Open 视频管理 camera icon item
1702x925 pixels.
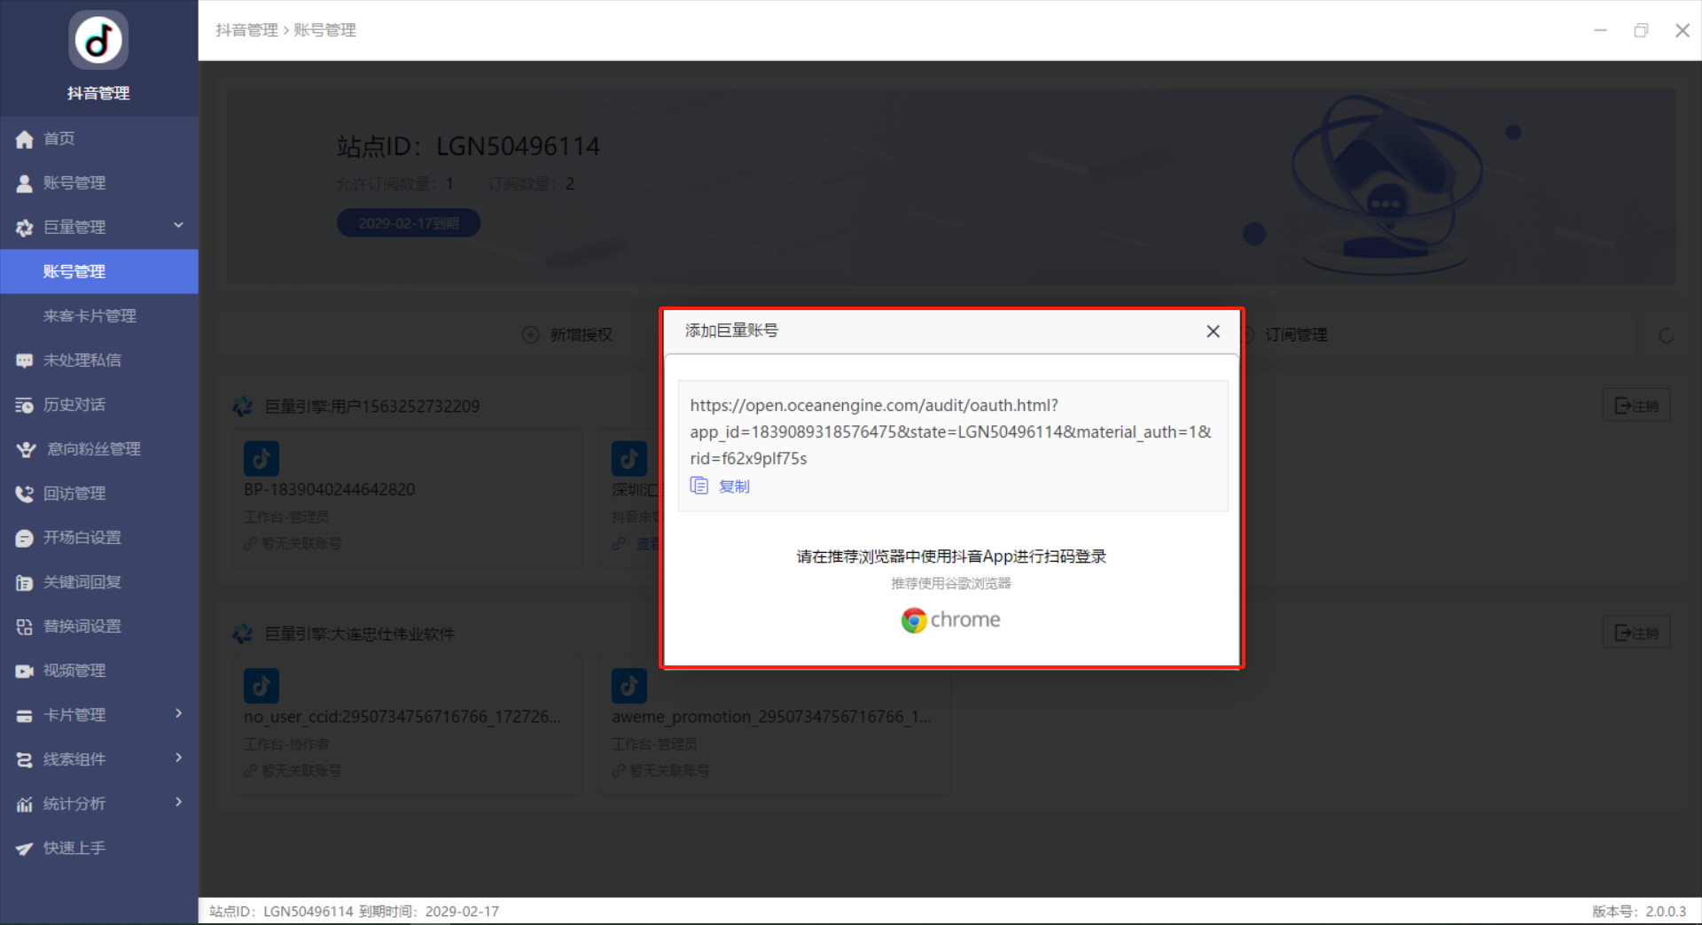tap(25, 671)
